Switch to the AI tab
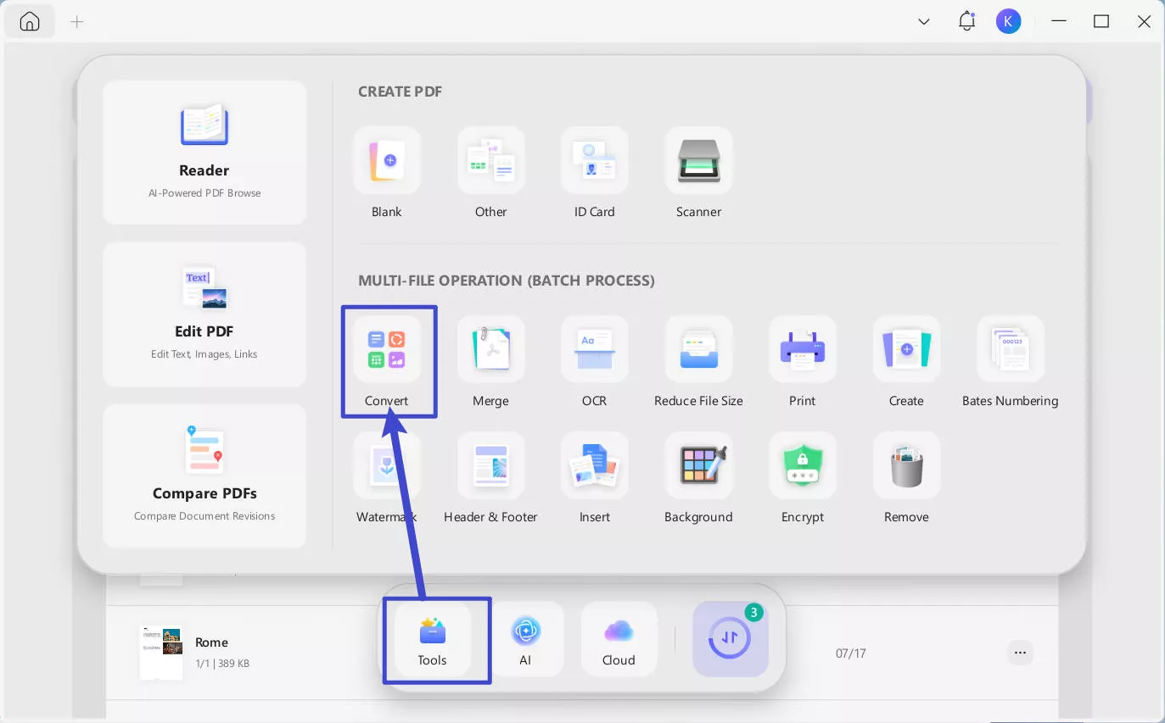The width and height of the screenshot is (1165, 723). pos(525,641)
